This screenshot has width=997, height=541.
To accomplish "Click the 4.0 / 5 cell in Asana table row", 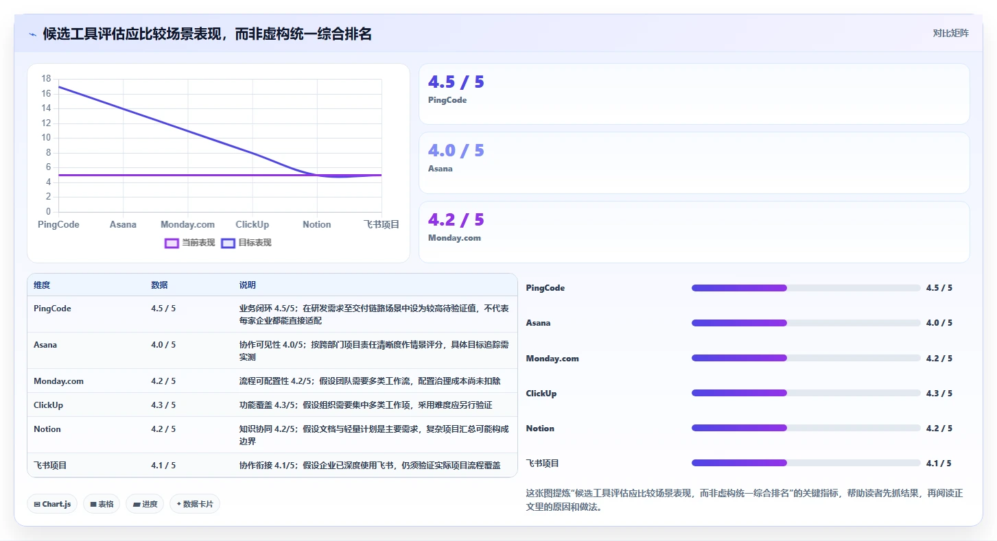I will 163,345.
